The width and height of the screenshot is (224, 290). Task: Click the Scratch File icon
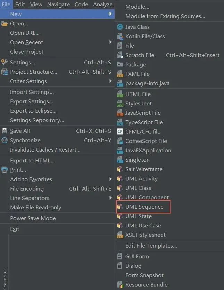tap(120, 55)
